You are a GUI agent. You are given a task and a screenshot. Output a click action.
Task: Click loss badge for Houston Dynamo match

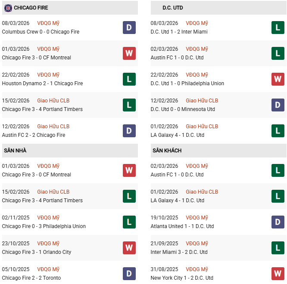(x=129, y=79)
